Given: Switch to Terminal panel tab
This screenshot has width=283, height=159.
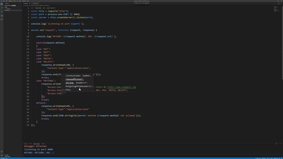Looking at the screenshot, I should pyautogui.click(x=43, y=144).
